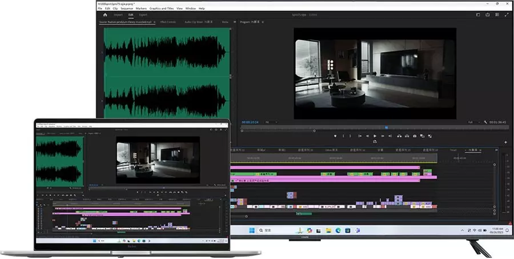Click the blue playhead on Program scrubber

(387, 127)
